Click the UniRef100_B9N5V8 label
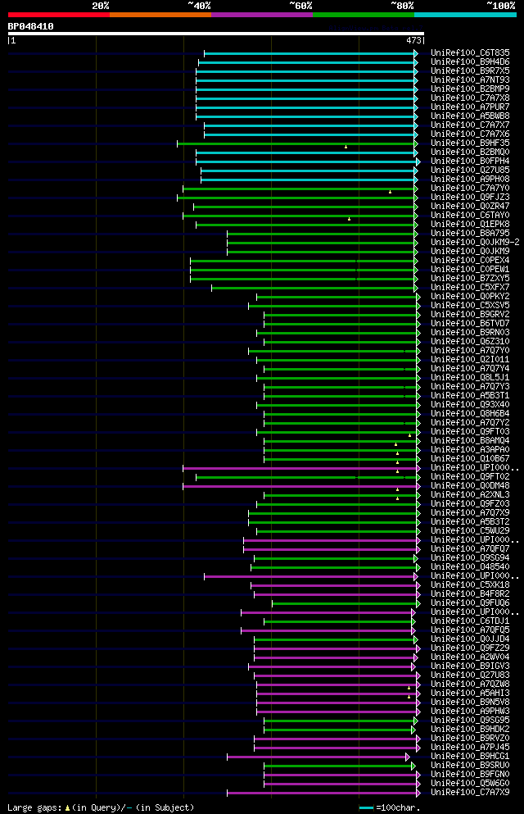 click(470, 703)
